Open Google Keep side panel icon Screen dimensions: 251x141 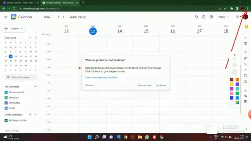(x=247, y=27)
